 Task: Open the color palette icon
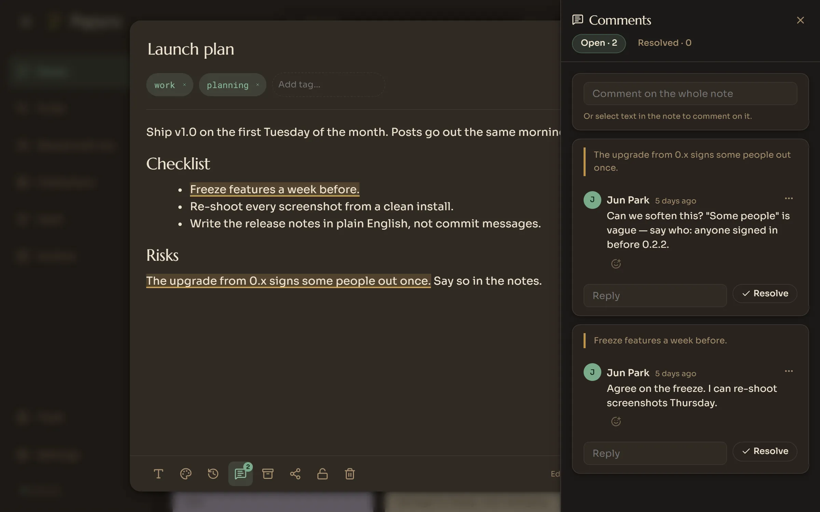(186, 473)
